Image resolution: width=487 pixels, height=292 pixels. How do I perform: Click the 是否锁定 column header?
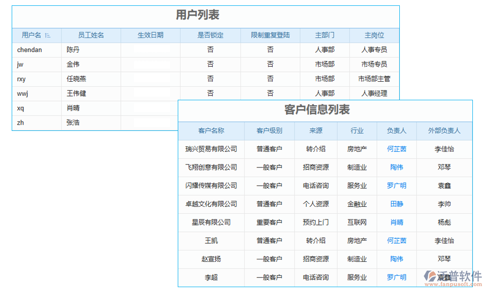[210, 35]
